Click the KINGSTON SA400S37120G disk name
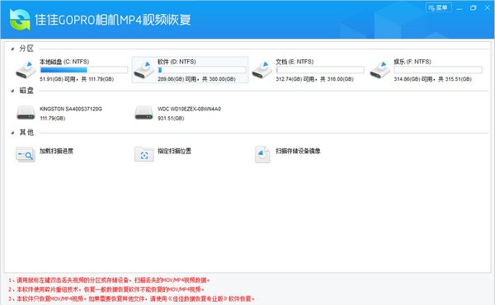The image size is (495, 305). pos(71,109)
